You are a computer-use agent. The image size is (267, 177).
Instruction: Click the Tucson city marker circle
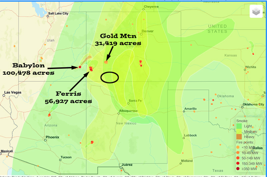(60, 160)
